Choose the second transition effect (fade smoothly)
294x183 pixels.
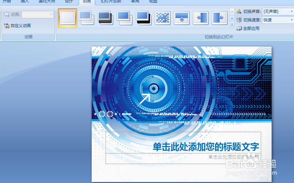[87, 18]
